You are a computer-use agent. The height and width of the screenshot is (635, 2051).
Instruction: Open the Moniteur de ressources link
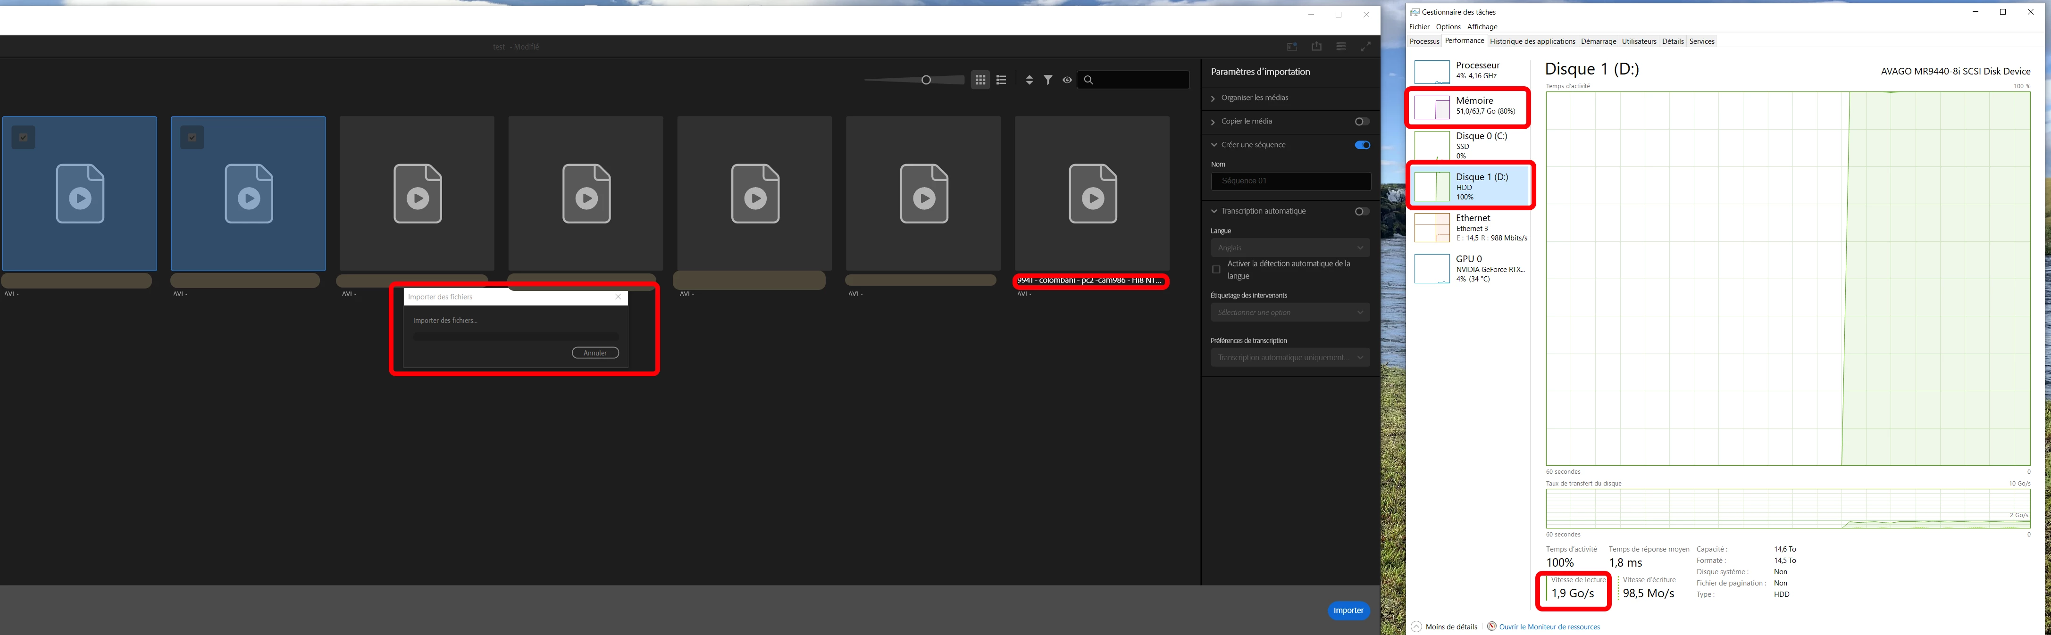point(1549,627)
